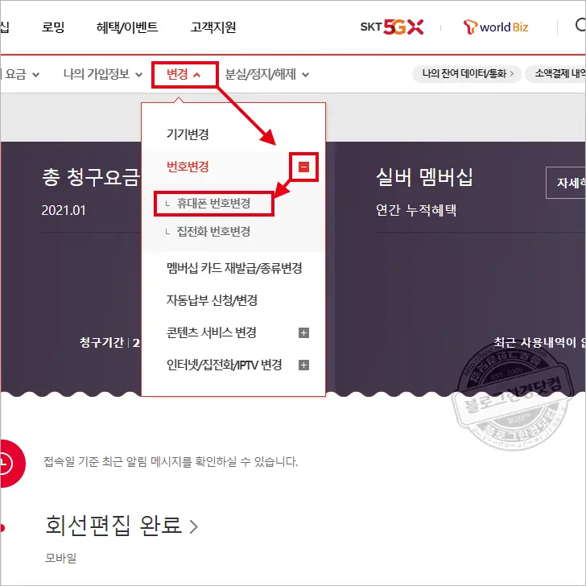Select 기기변경 from the menu
This screenshot has height=586, width=586.
(188, 134)
